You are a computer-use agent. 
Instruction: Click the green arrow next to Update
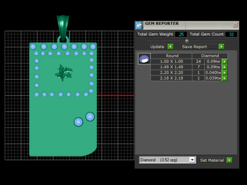click(x=170, y=47)
